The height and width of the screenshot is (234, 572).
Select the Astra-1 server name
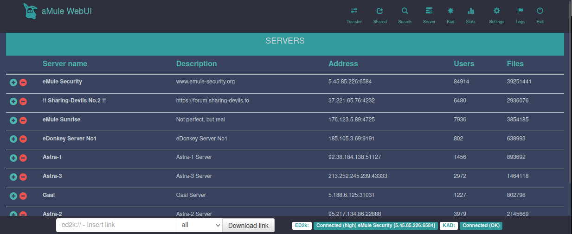coord(52,157)
